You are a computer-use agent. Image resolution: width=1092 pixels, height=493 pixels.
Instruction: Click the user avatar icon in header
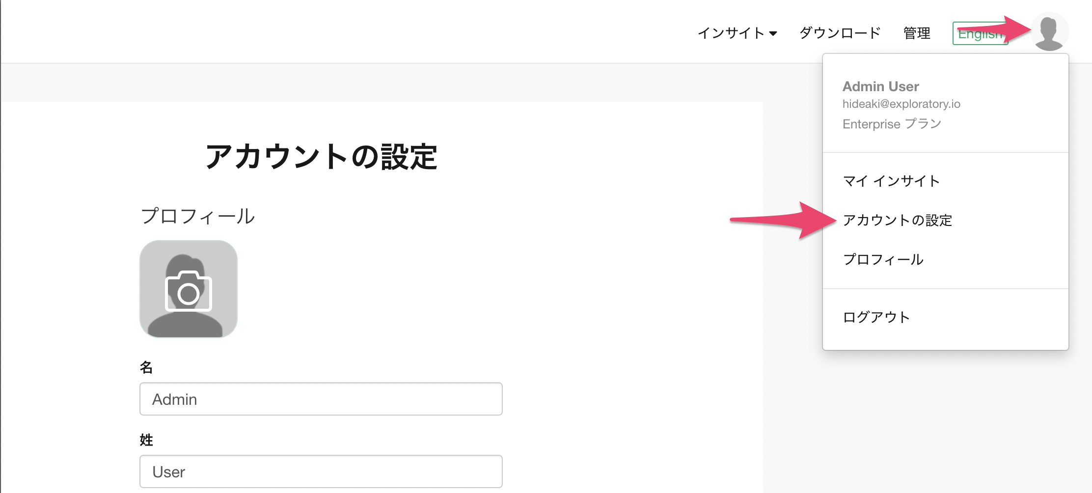tap(1050, 32)
